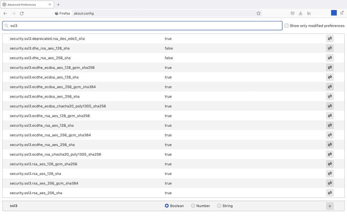Open the Pocket save icon
Viewport: 347px width, 217px height.
click(x=293, y=13)
